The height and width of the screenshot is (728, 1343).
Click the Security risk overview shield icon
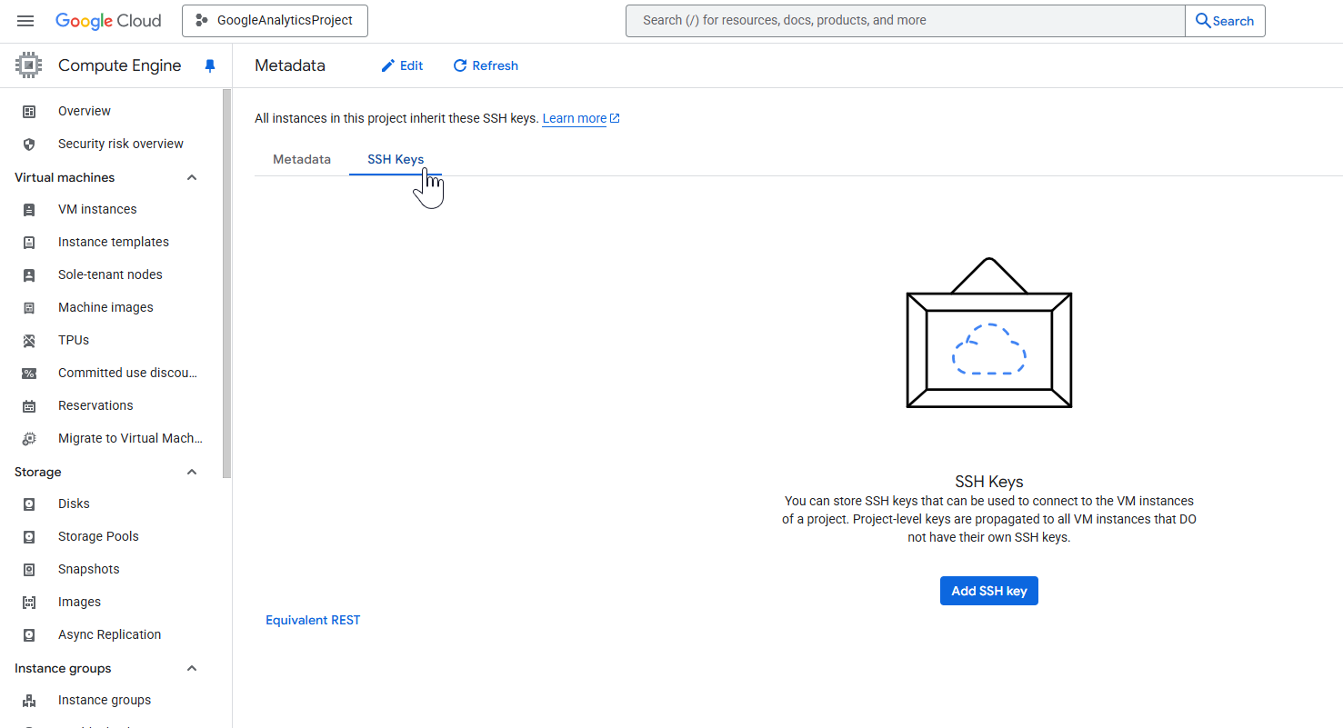coord(29,145)
